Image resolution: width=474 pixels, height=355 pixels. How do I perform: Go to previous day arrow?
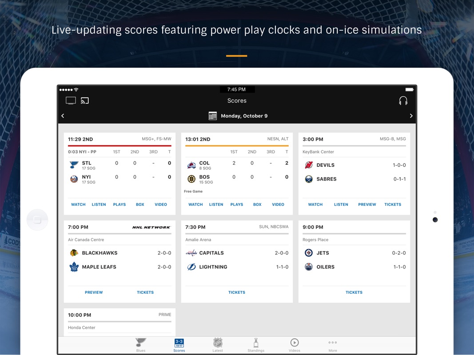[x=63, y=116]
